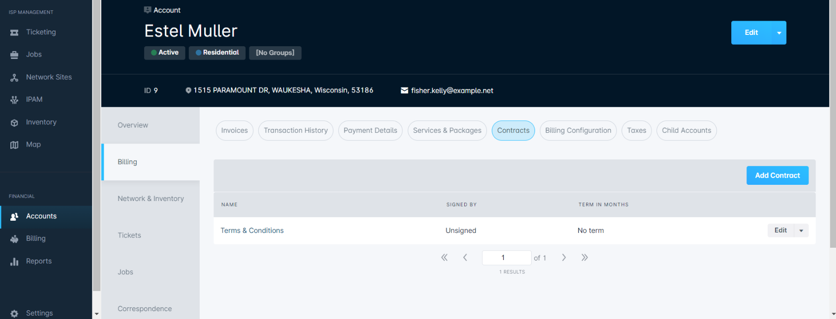Open the Transaction History tab
Screen dimensions: 836x319
[296, 131]
